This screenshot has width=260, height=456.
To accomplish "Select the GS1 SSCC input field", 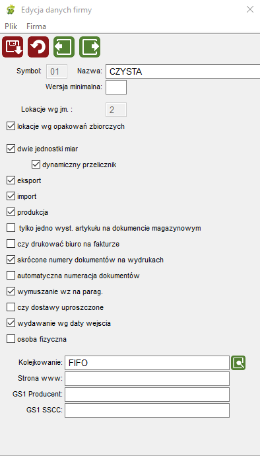I will 147,410.
